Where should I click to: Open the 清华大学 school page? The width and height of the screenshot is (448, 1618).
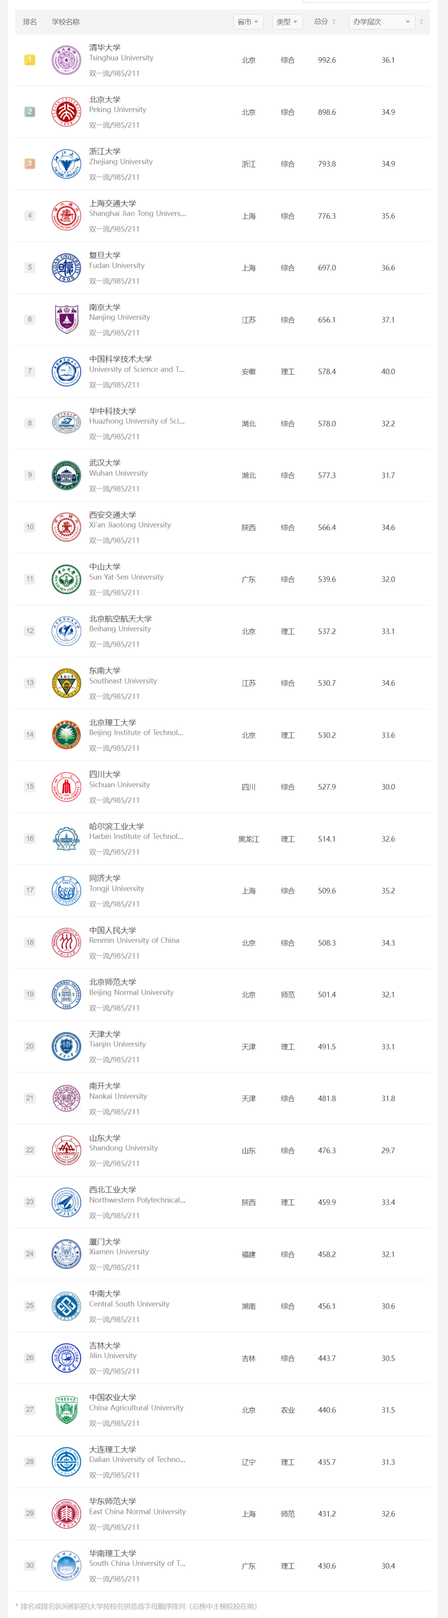pos(105,48)
